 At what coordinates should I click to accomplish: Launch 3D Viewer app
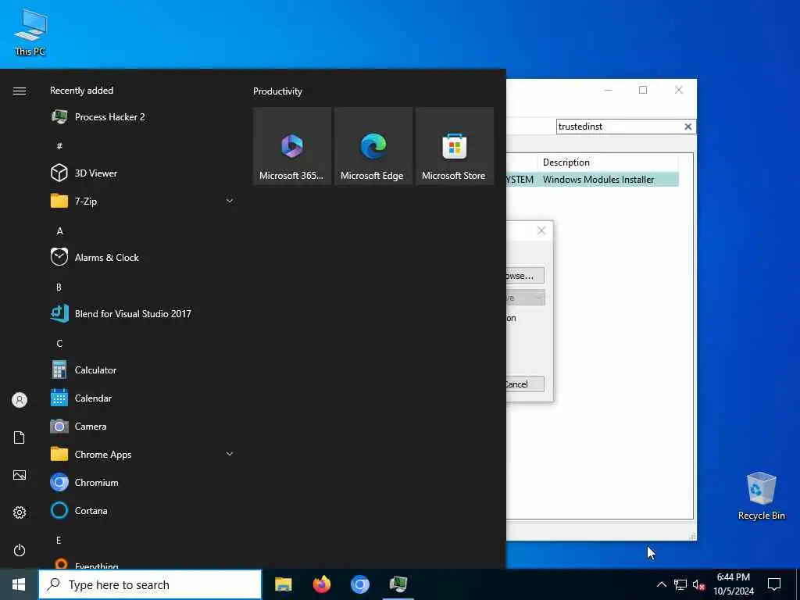(143, 173)
